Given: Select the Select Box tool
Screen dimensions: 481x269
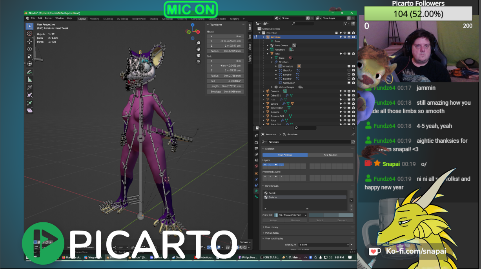Looking at the screenshot, I should pyautogui.click(x=29, y=26).
